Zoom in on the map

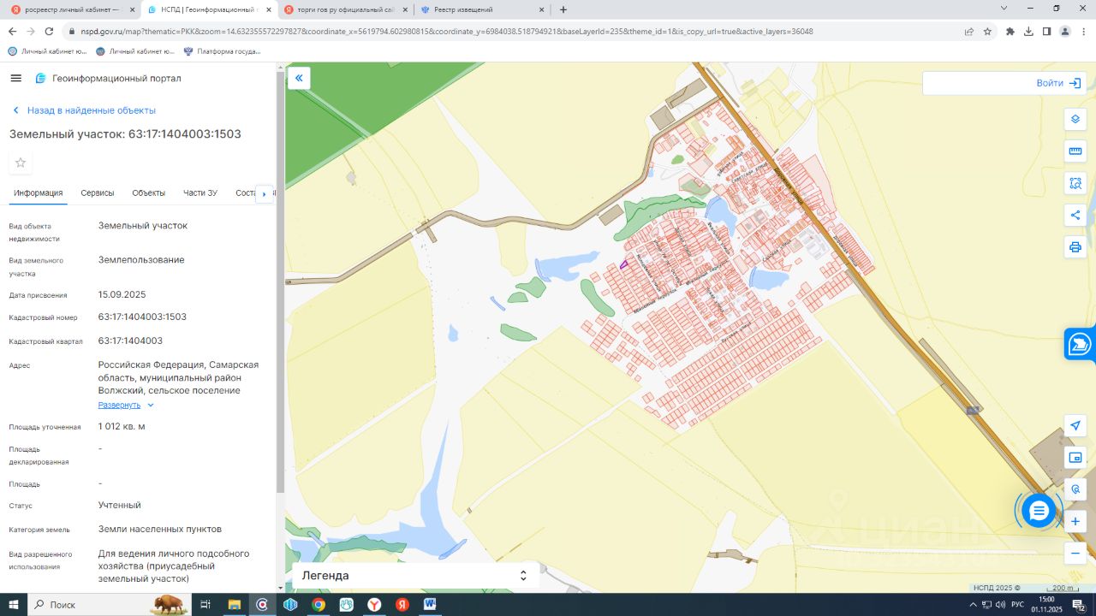tap(1075, 521)
